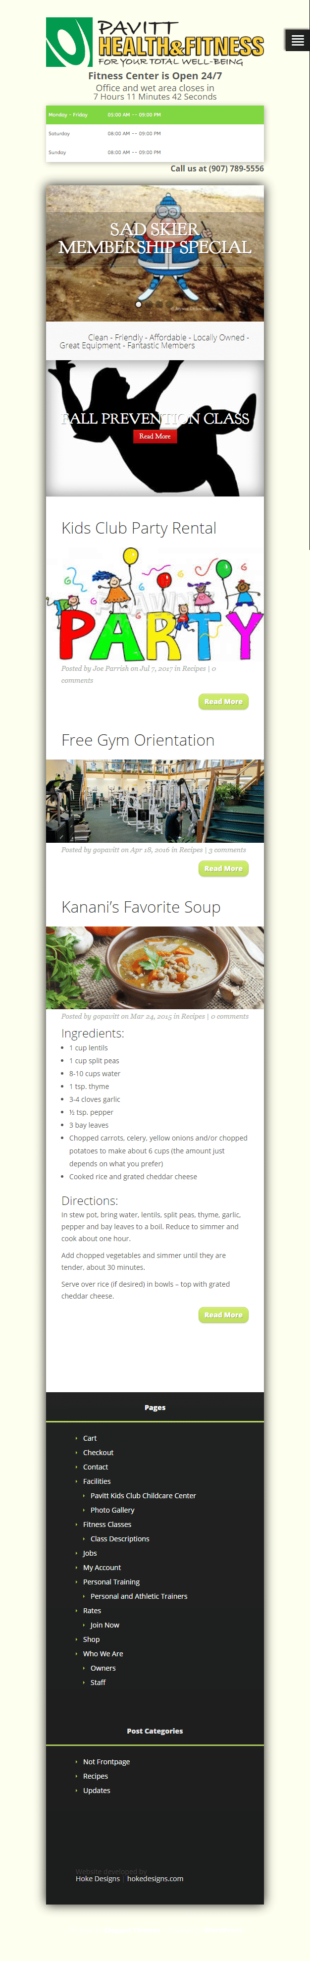
Task: Click red Read More on Fall Prevention
Action: click(155, 436)
